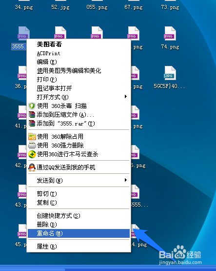Select the 74.png desktop file icon
This screenshot has height=271, width=216.
point(170,33)
